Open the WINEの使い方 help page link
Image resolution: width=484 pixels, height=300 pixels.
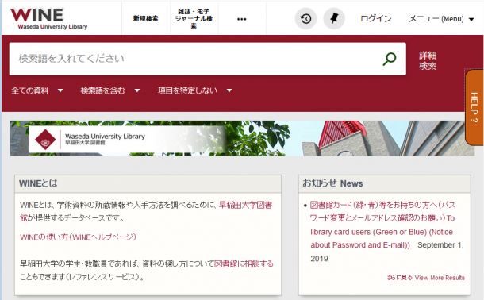click(x=78, y=237)
